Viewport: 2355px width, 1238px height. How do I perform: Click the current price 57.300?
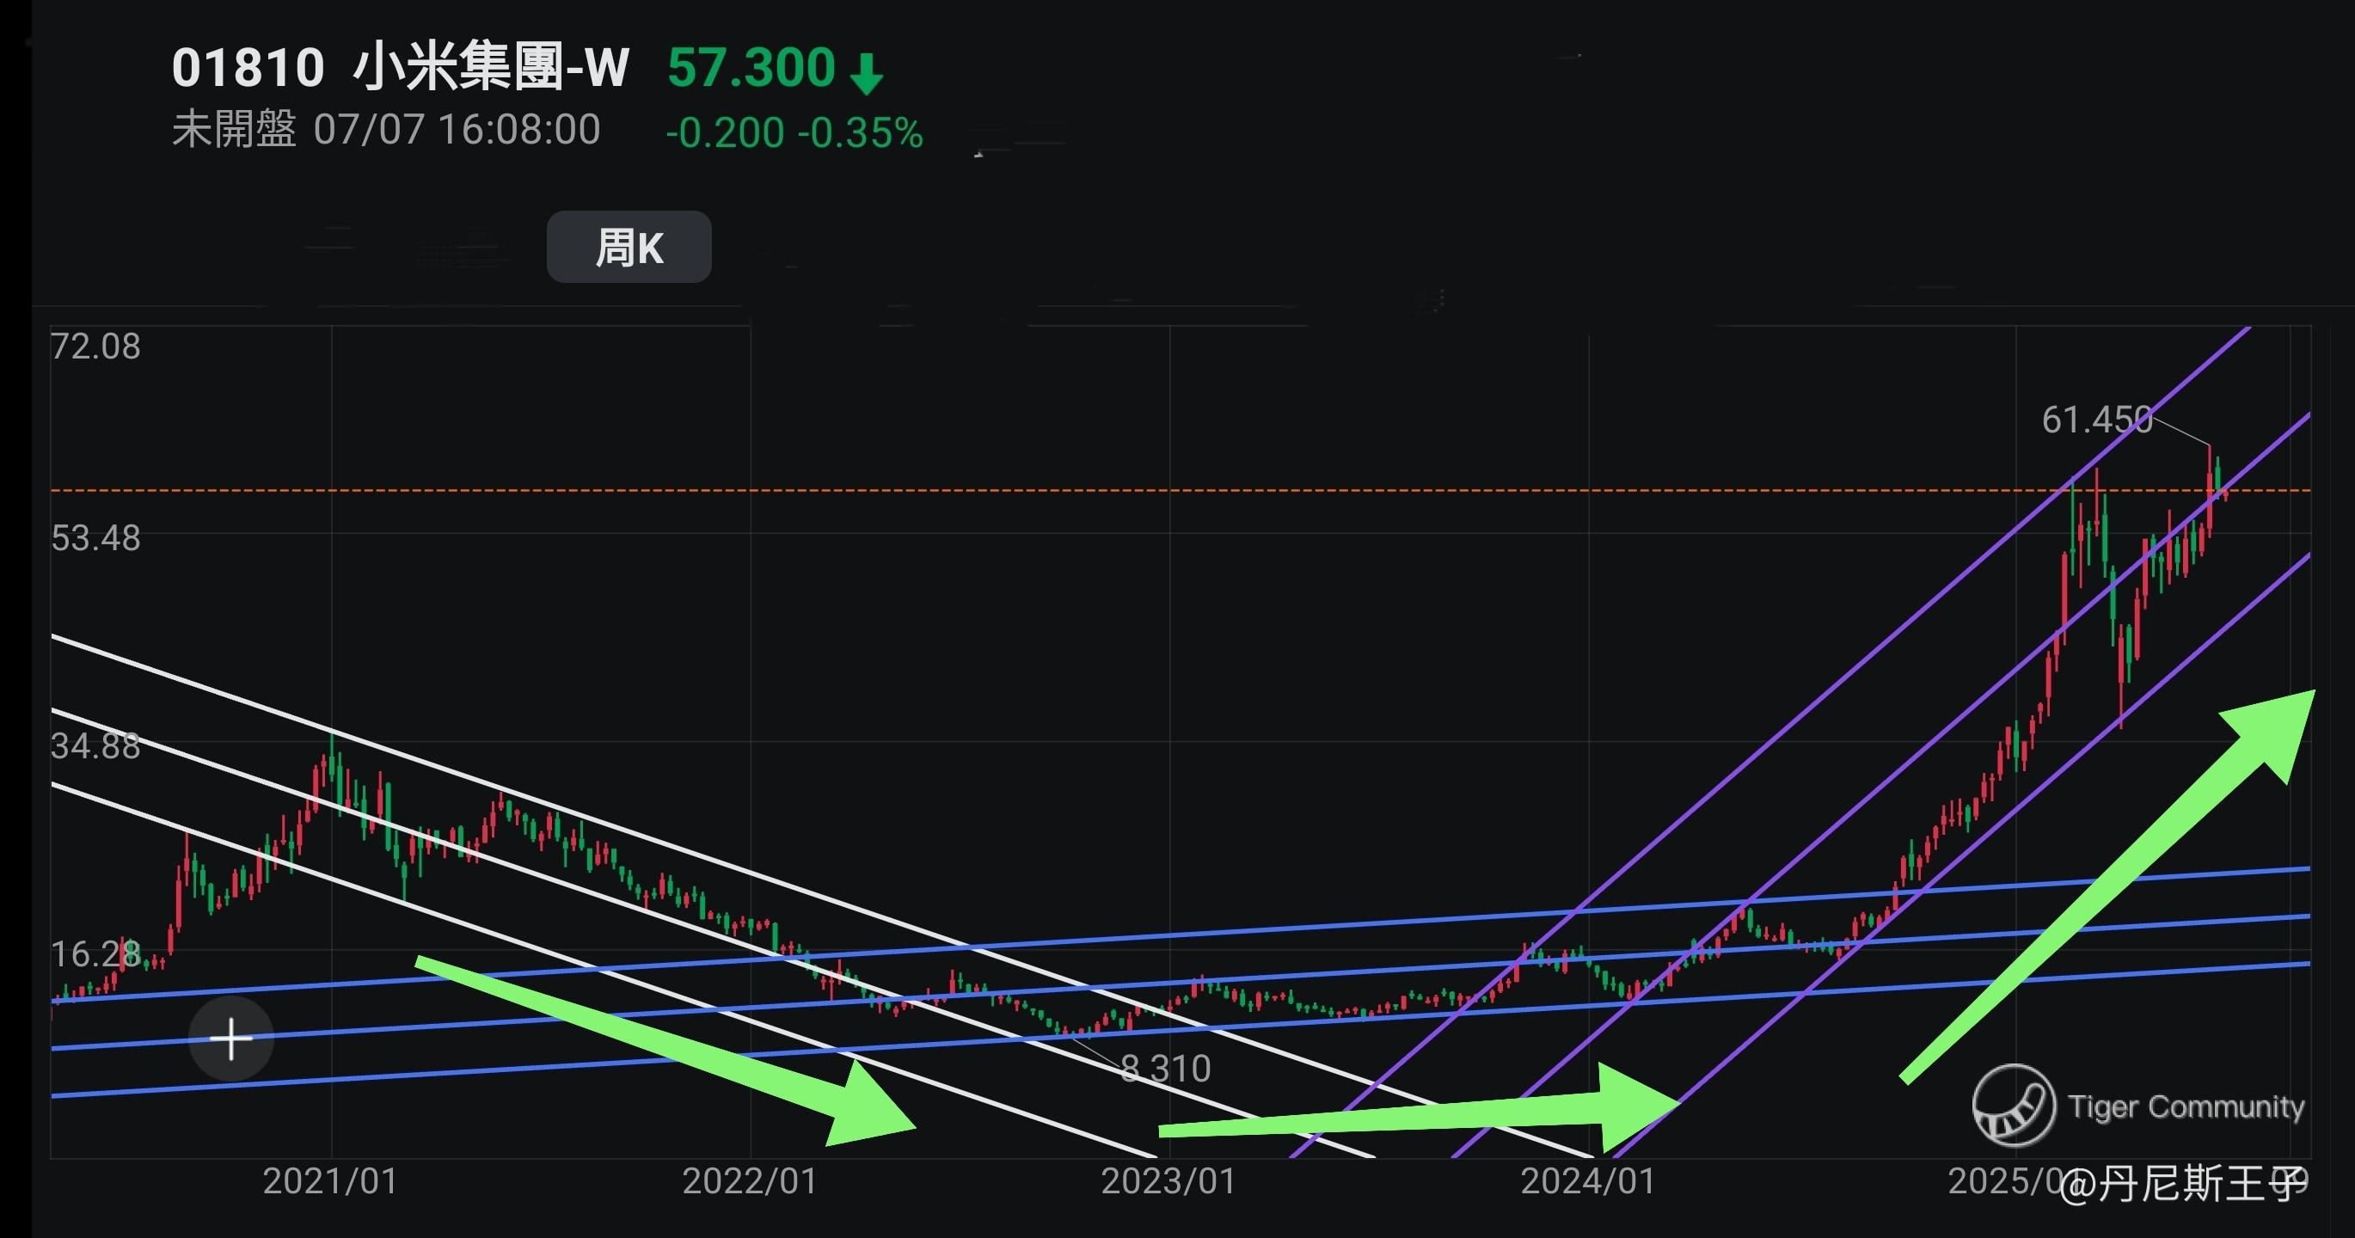click(751, 68)
